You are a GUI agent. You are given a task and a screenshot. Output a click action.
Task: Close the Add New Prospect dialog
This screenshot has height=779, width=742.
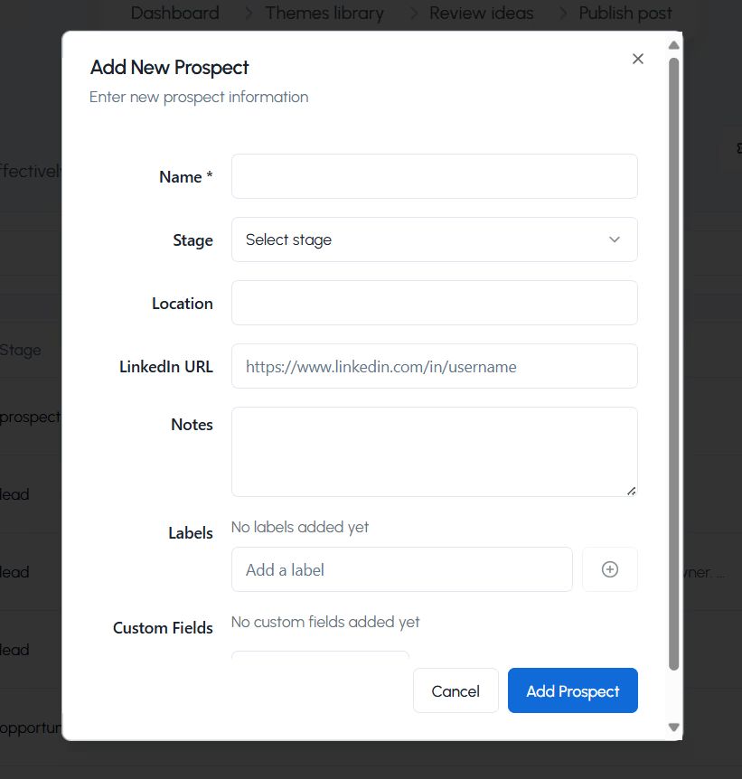(x=638, y=59)
